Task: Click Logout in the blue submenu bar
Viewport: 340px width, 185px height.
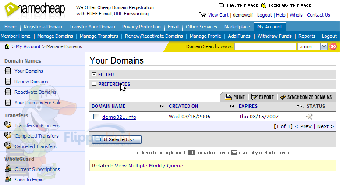Action: [x=329, y=36]
